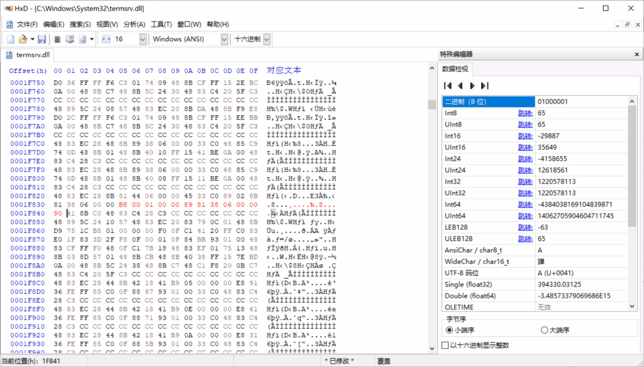Open the bytes-per-row dropdown showing 16
Viewport: 644px width, 367px height.
pyautogui.click(x=143, y=38)
